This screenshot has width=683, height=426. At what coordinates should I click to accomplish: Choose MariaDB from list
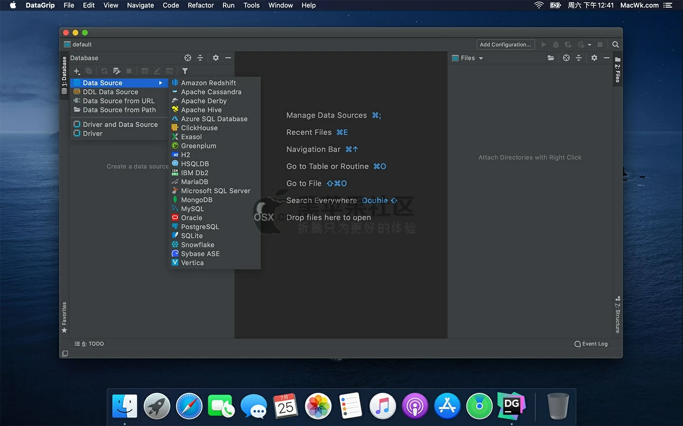coord(214,182)
